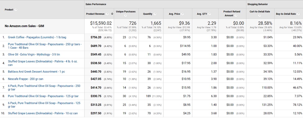303x118 pixels.
Task: Select the $538.50 revenue cell
Action: coord(96,63)
